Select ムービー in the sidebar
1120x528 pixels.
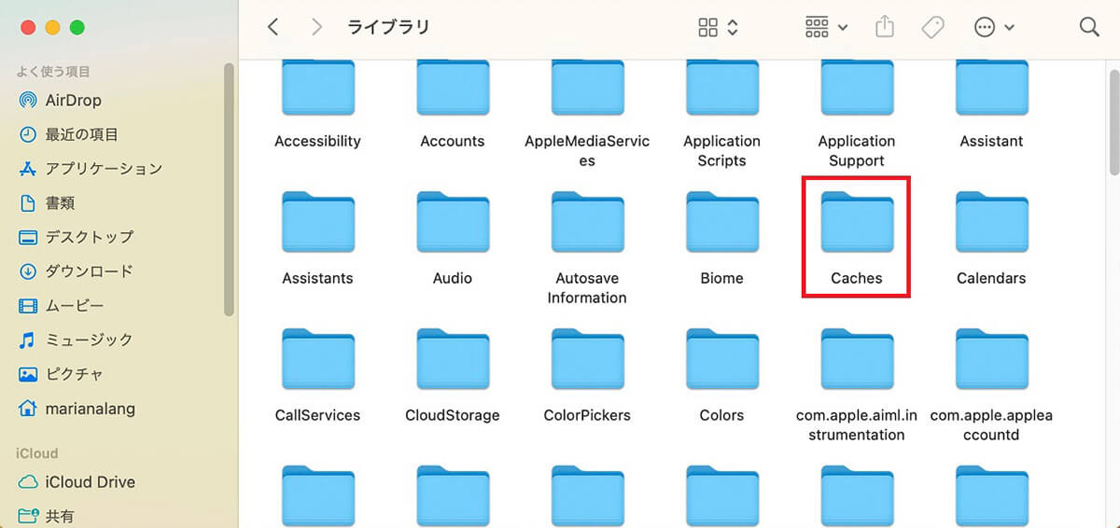coord(62,305)
